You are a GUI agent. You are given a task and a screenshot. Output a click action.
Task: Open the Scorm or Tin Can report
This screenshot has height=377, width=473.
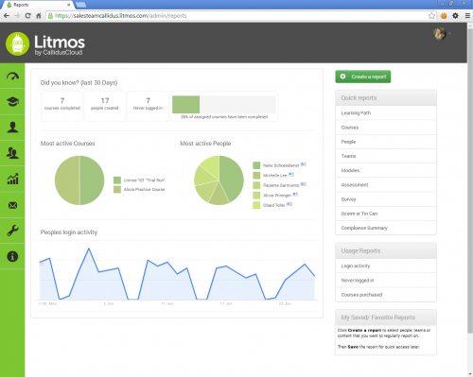[x=386, y=214]
